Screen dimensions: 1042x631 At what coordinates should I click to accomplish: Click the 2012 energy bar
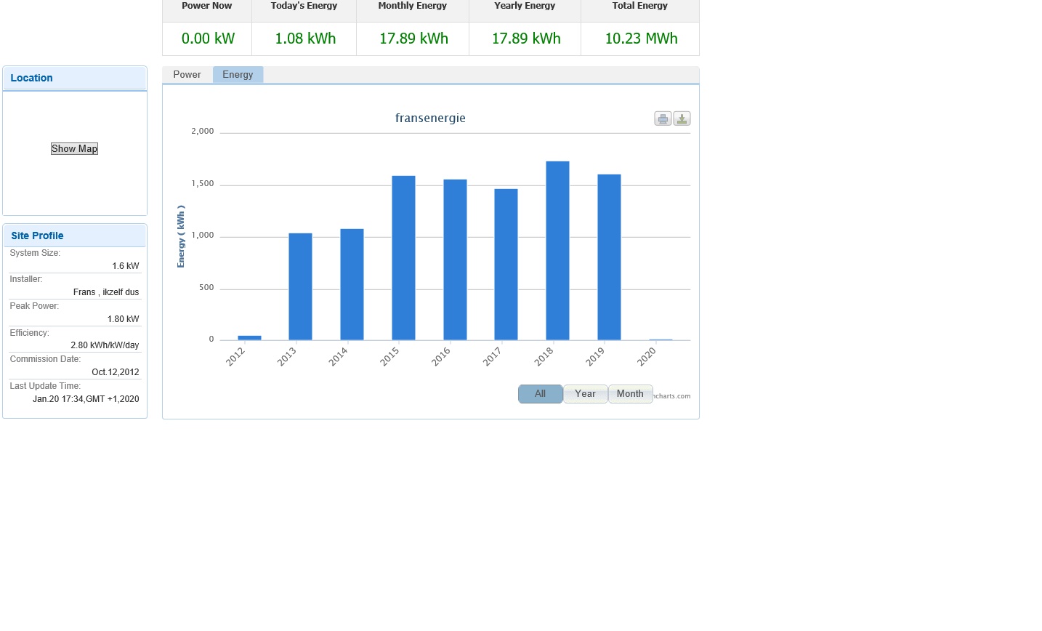click(x=249, y=338)
